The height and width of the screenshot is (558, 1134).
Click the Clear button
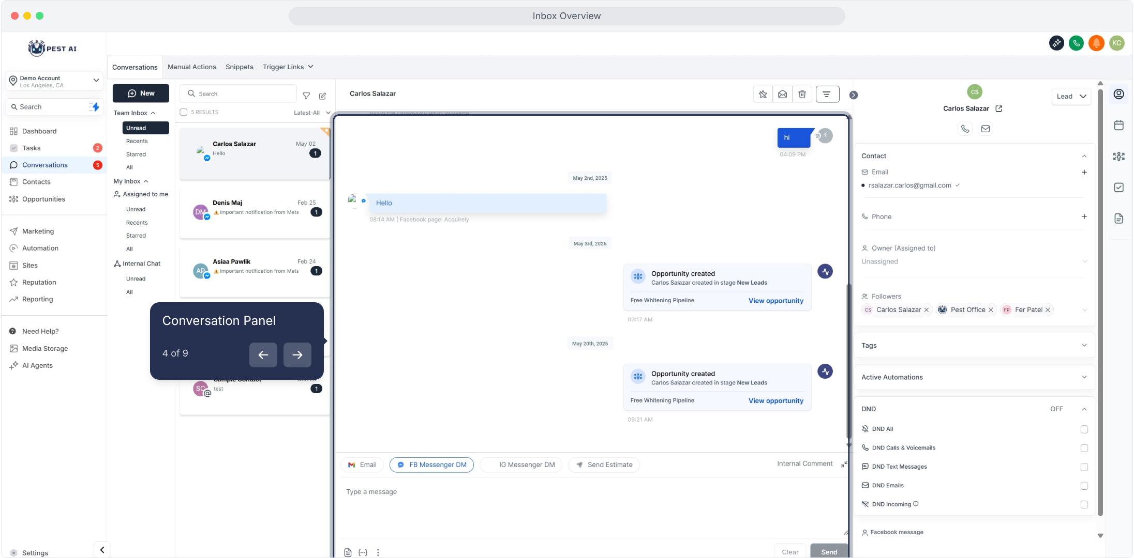coord(790,552)
